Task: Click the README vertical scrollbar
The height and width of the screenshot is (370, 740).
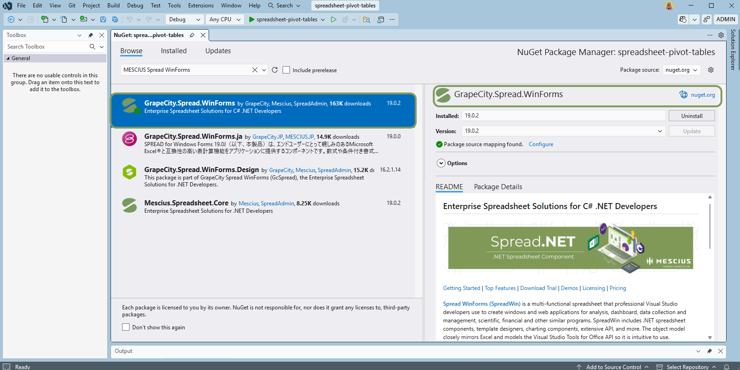Action: 710,227
